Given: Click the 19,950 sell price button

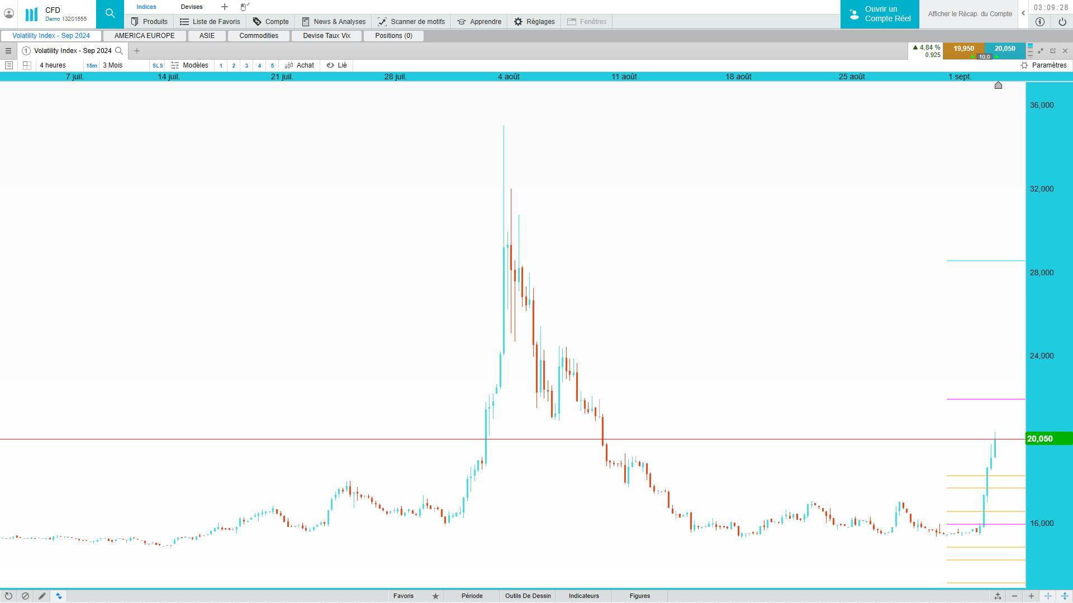Looking at the screenshot, I should click(x=963, y=49).
